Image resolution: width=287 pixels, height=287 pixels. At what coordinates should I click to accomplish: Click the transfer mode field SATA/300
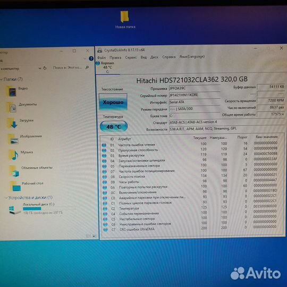pos(195,109)
